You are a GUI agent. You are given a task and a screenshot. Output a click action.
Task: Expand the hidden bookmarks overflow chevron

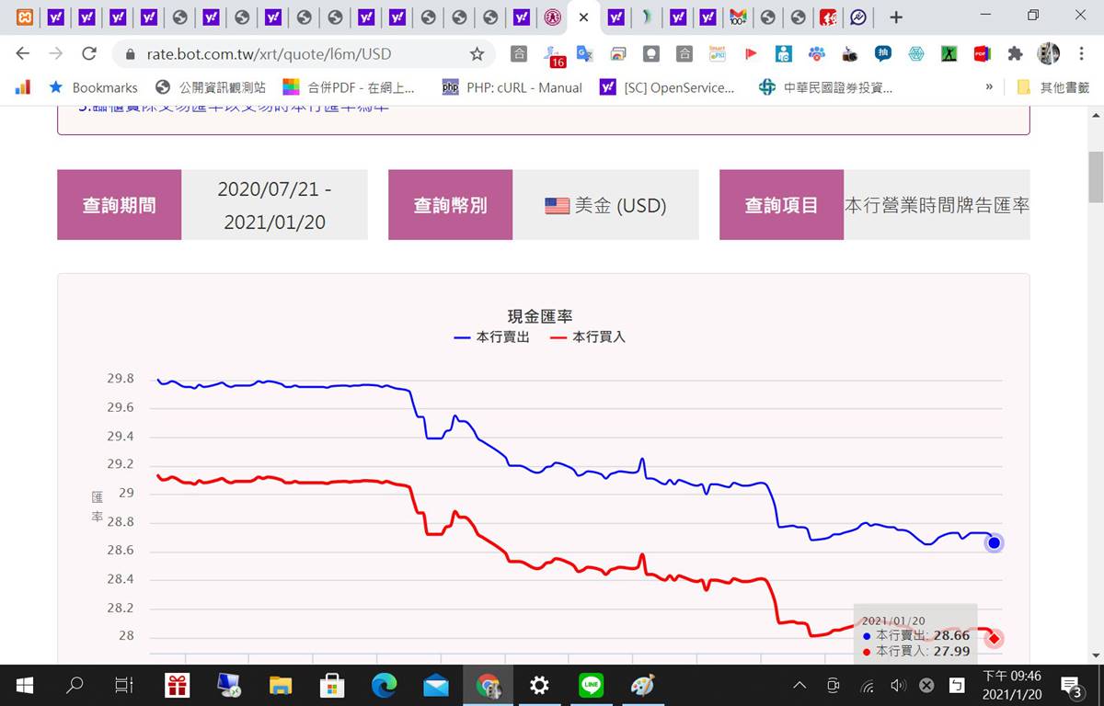(989, 87)
